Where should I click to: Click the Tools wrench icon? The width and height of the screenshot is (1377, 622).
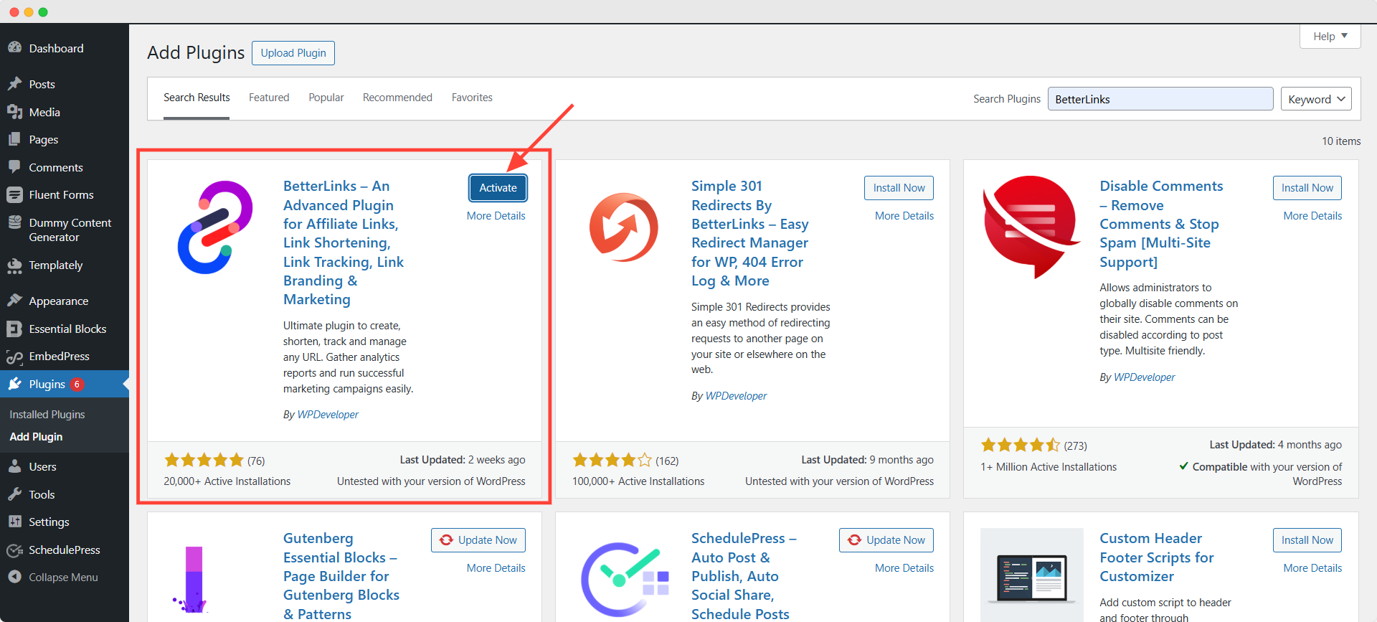[x=14, y=494]
